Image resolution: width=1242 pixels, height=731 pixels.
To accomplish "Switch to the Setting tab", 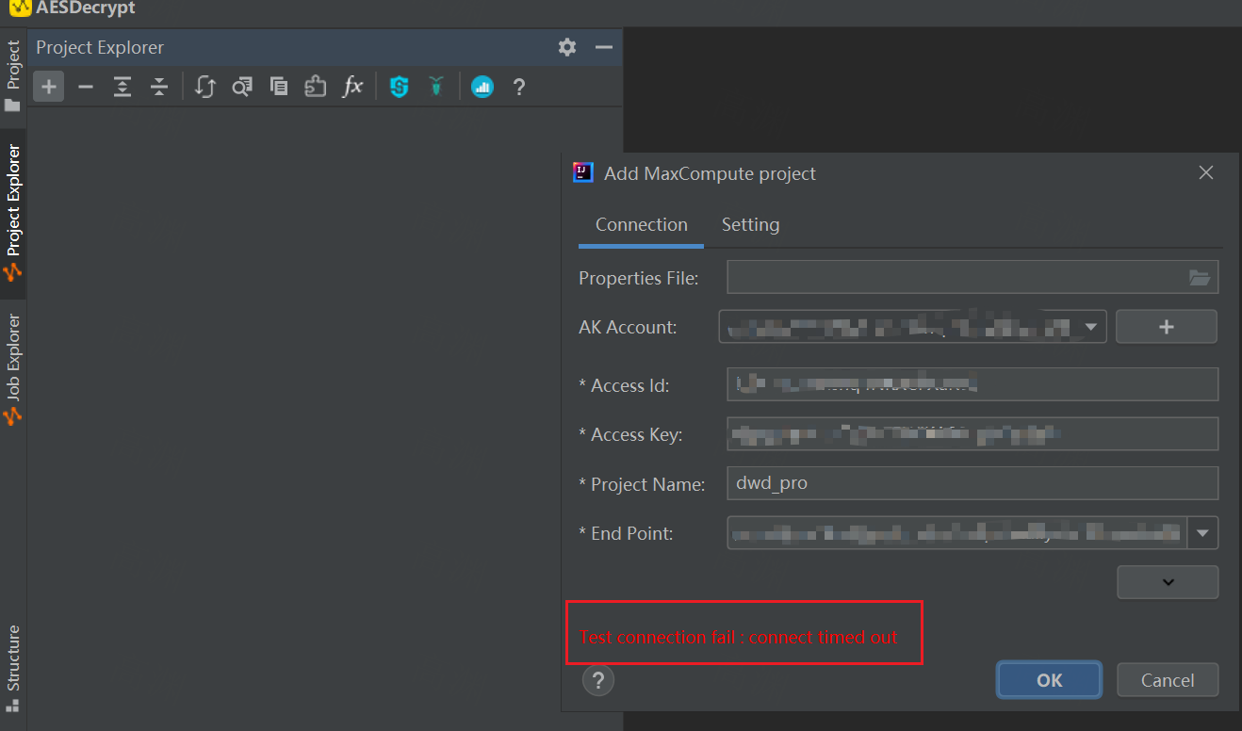I will tap(750, 225).
